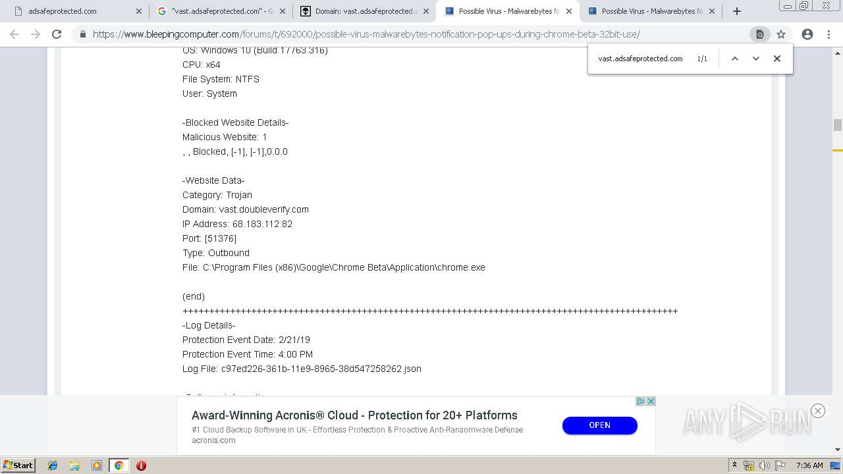Open the red security taskbar icon

point(141,465)
